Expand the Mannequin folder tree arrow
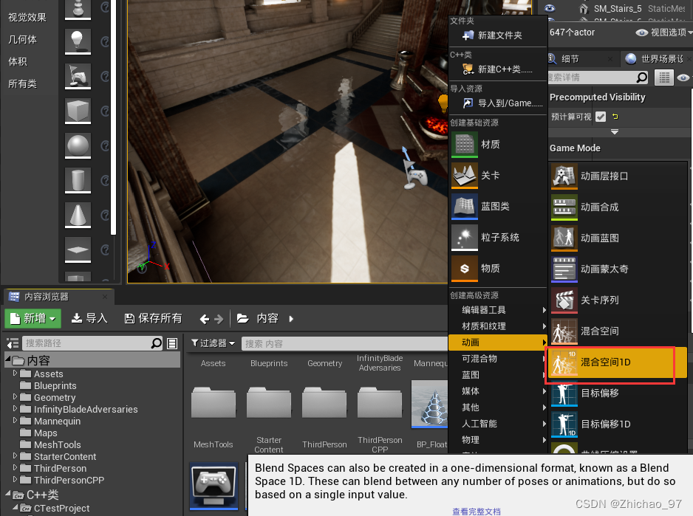The height and width of the screenshot is (516, 693). pyautogui.click(x=15, y=420)
